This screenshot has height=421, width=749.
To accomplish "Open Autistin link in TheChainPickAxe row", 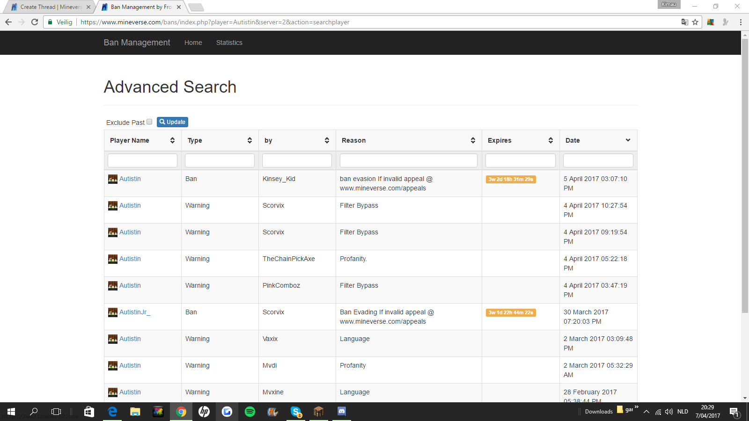I will (x=130, y=259).
